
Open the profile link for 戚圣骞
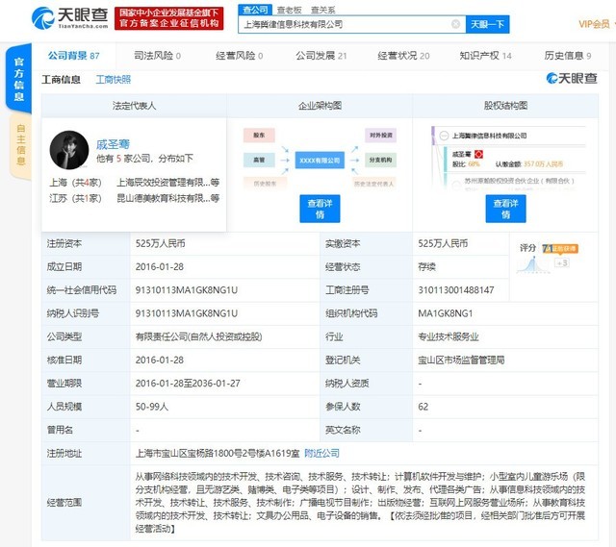(x=113, y=144)
